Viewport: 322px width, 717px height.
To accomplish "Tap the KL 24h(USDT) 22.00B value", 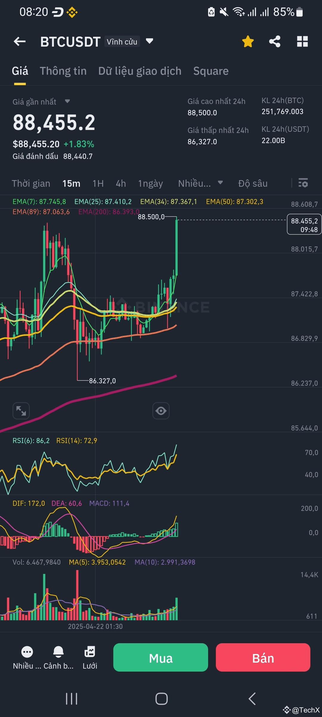I will click(273, 140).
